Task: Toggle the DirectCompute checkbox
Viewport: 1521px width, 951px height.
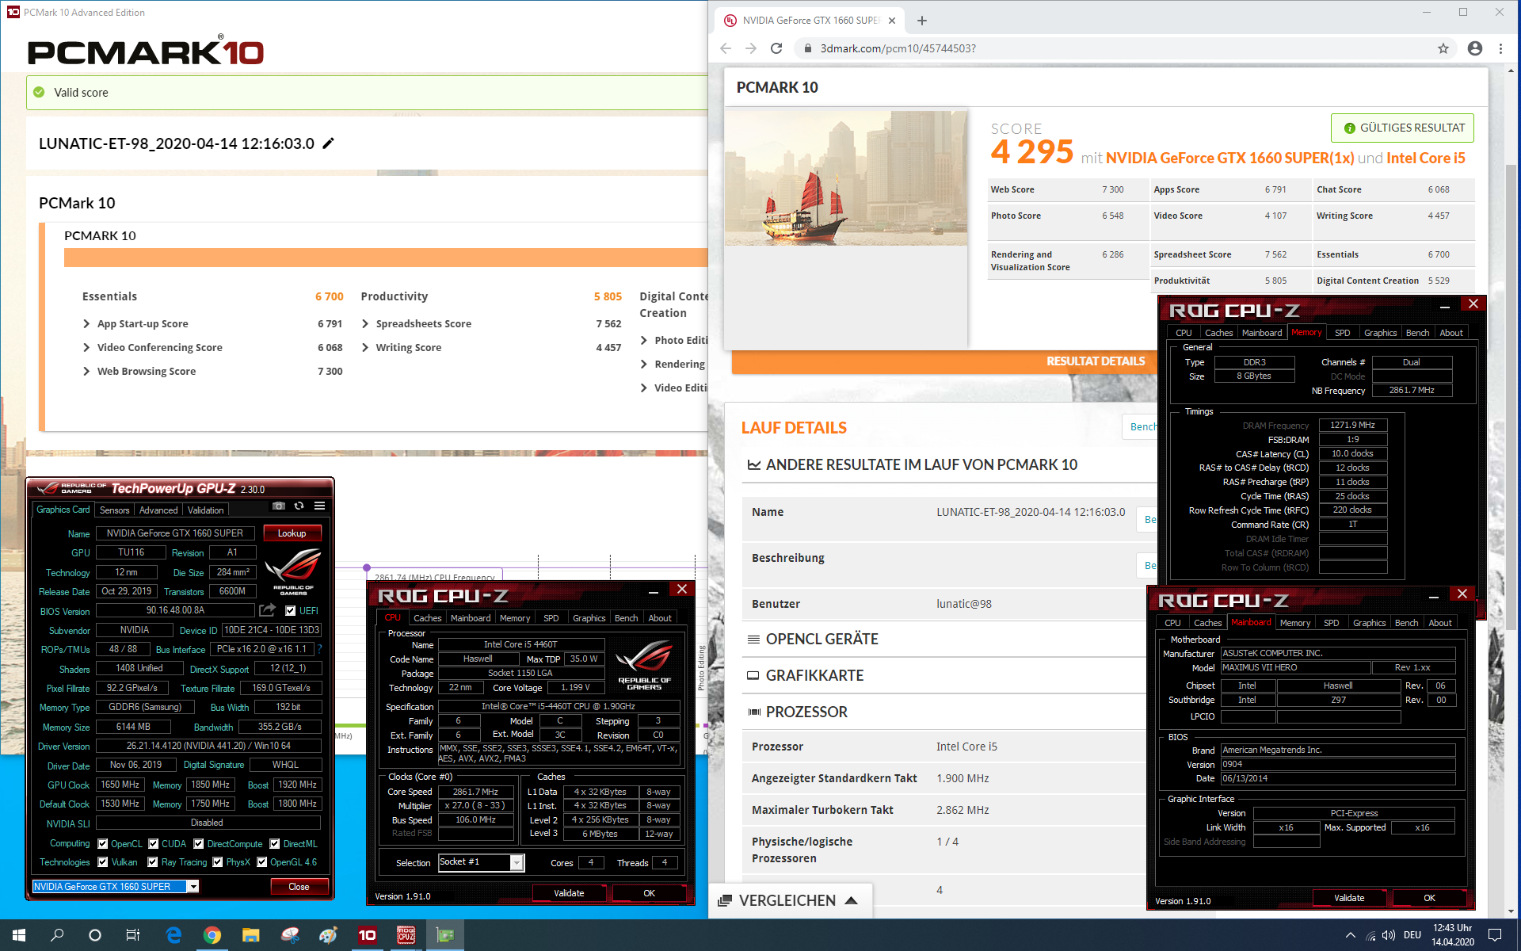Action: tap(199, 844)
